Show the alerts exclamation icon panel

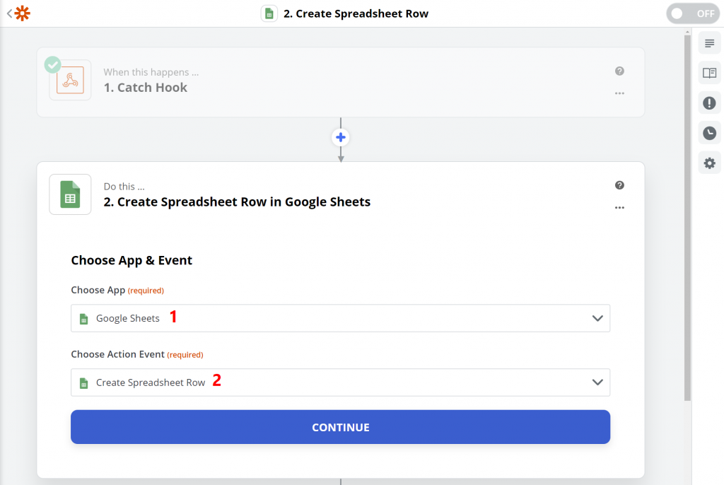coord(709,103)
